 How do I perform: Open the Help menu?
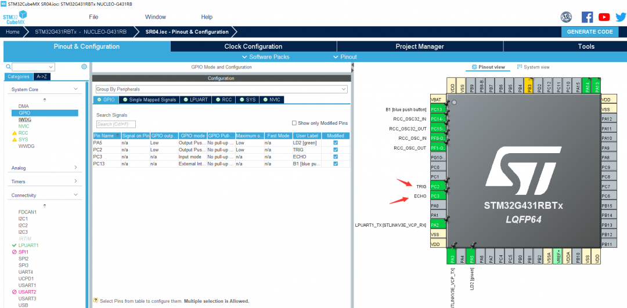207,17
